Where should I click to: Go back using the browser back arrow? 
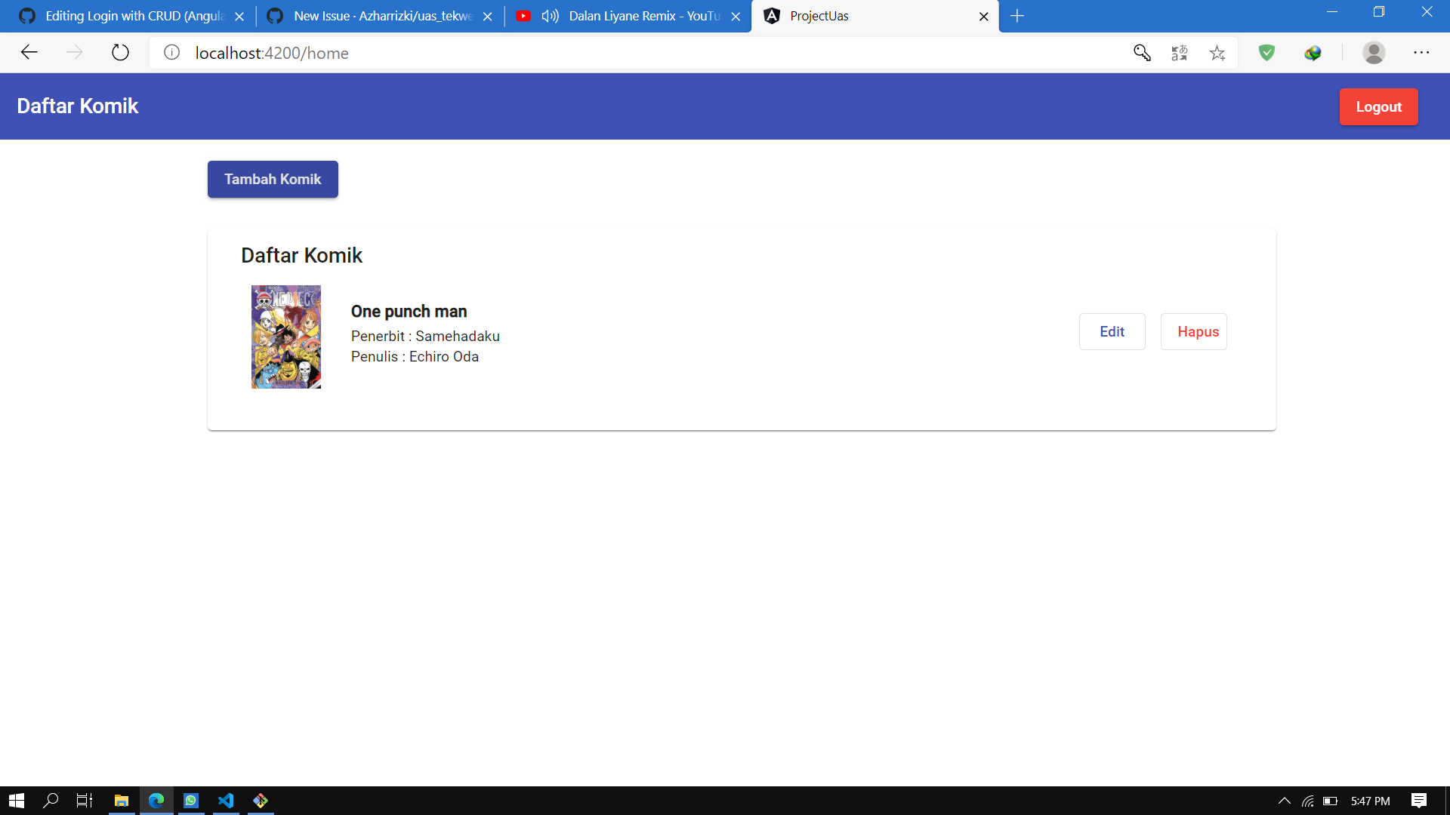(29, 53)
